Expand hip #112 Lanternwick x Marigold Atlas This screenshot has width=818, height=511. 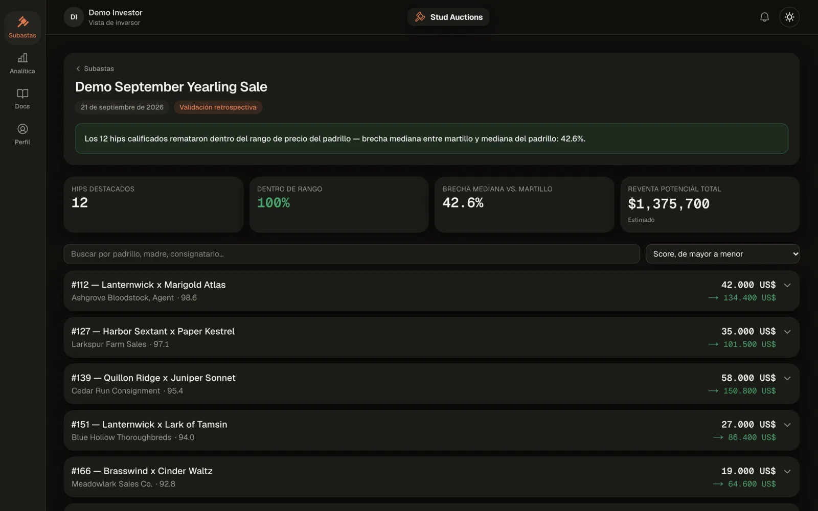[431, 291]
